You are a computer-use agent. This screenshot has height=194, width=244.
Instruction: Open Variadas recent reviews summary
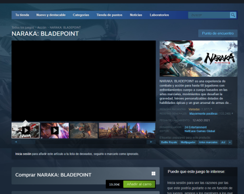pos(194,109)
